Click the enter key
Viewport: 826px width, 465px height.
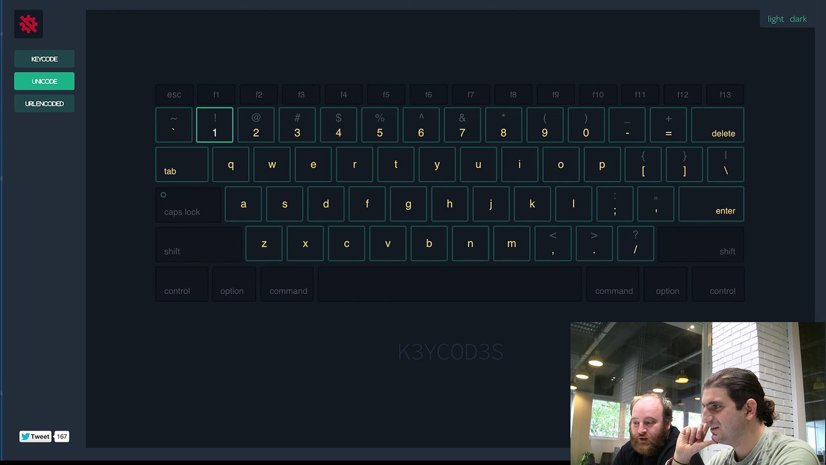tap(711, 204)
